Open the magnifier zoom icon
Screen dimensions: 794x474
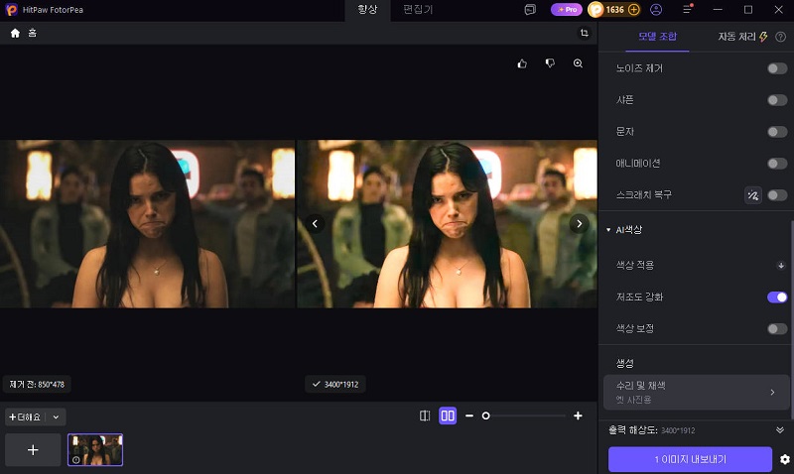pos(578,63)
